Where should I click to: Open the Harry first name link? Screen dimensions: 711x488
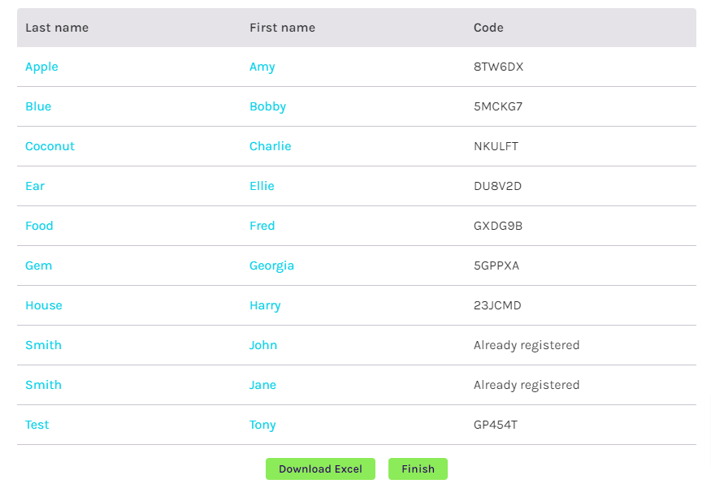pyautogui.click(x=265, y=305)
